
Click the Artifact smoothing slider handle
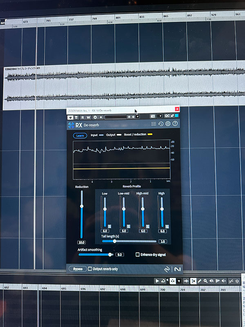pyautogui.click(x=110, y=255)
